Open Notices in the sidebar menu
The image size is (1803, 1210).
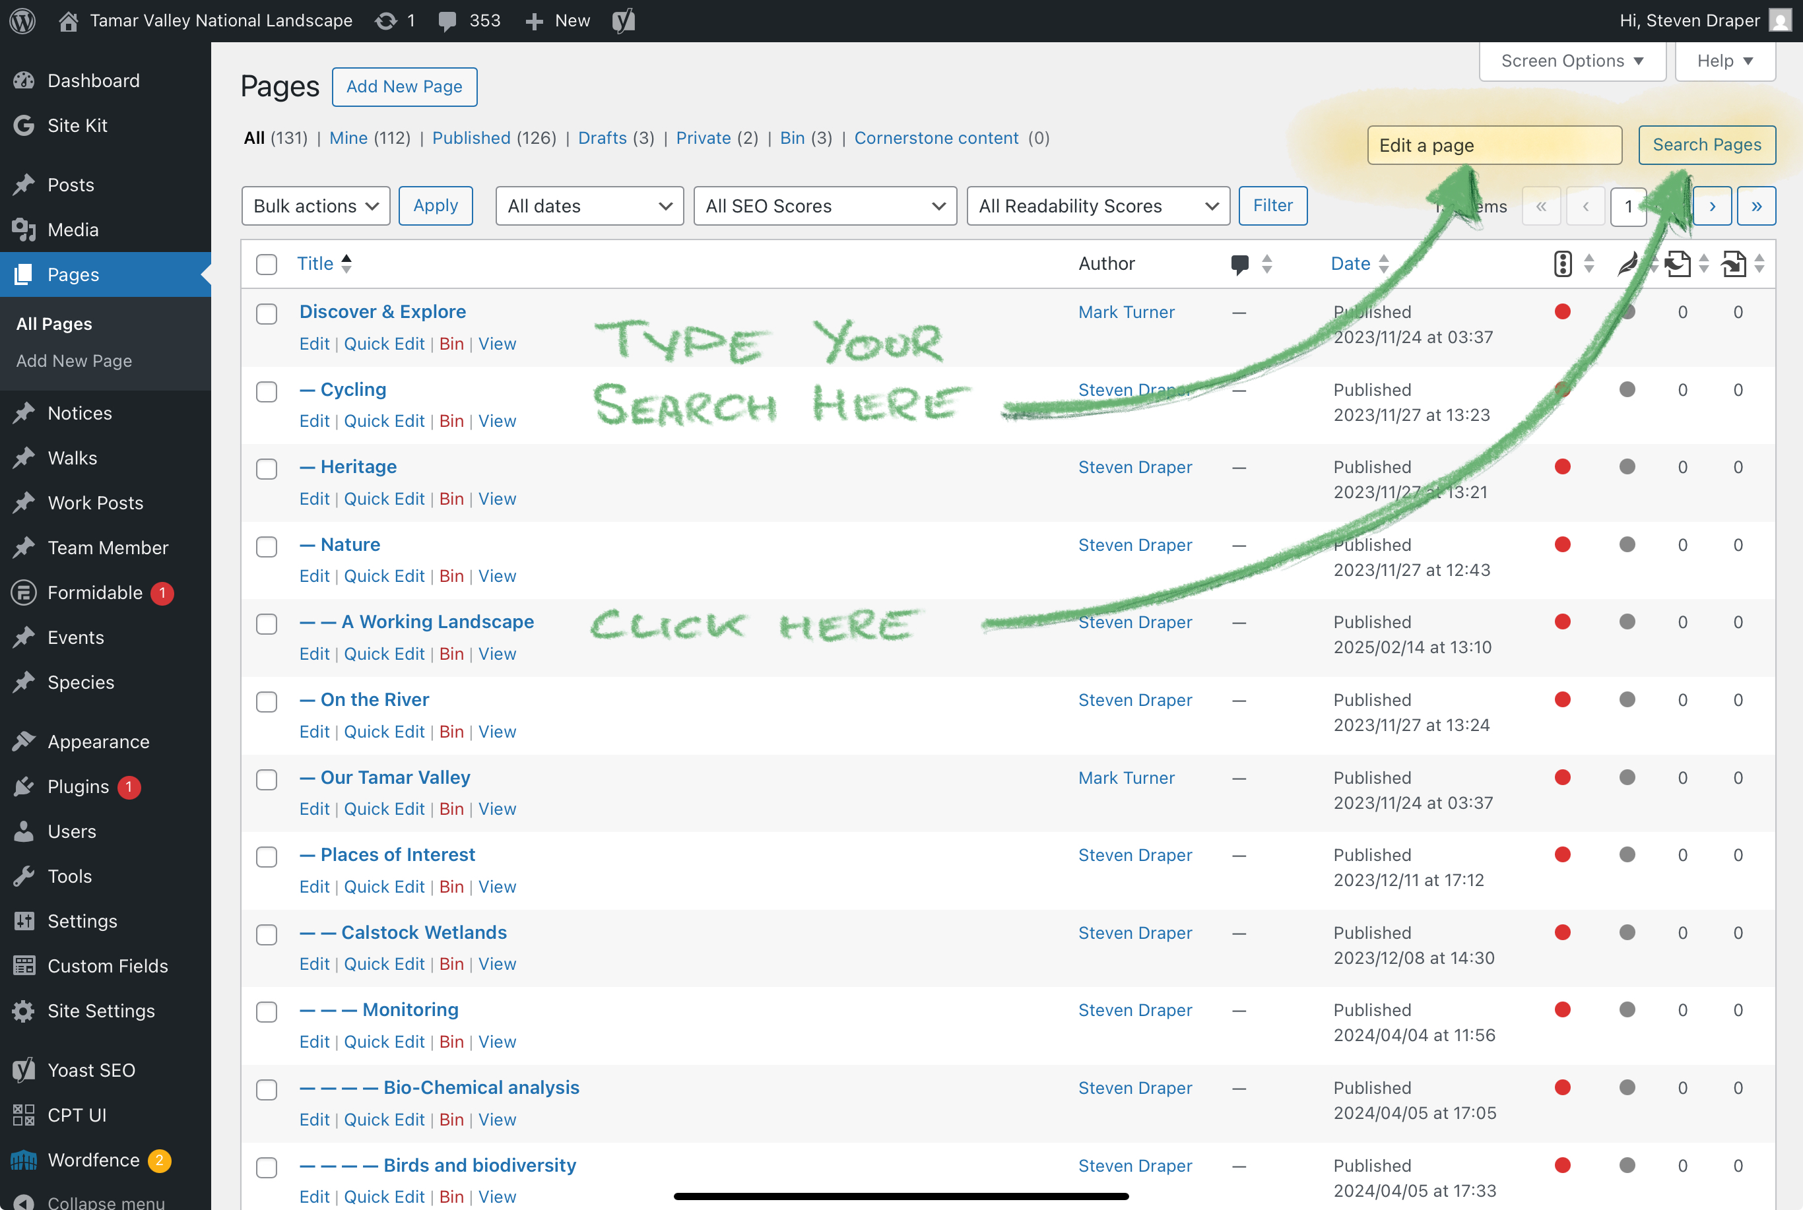click(79, 413)
